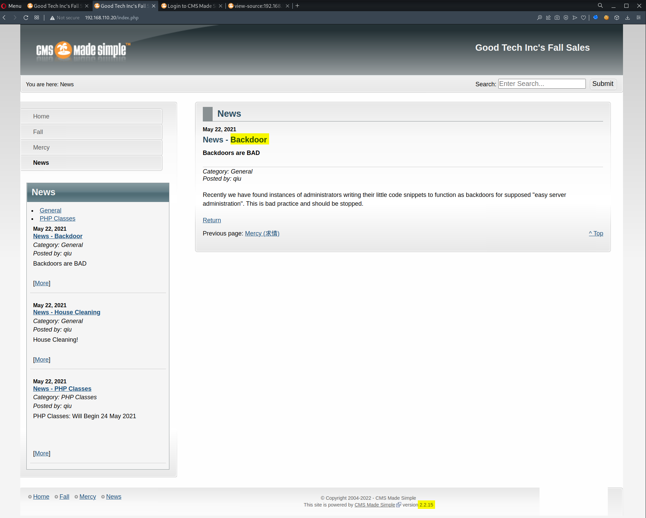Close the active Good Tech Inc's Fall tab

153,6
